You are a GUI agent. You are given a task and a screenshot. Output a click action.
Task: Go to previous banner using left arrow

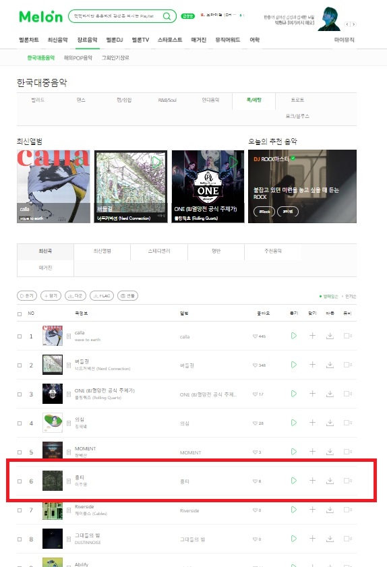(347, 24)
